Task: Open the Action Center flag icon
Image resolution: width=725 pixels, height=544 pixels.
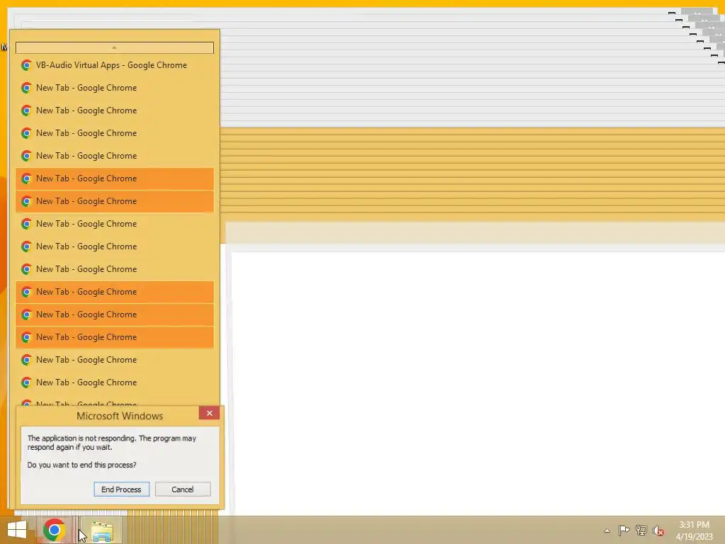Action: click(624, 530)
